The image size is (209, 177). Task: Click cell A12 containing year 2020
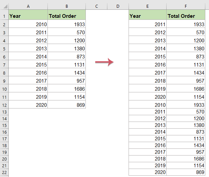coord(28,105)
